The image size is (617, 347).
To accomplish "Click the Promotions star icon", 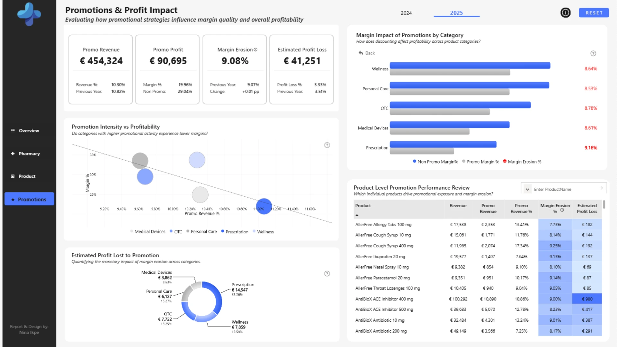I will coord(13,200).
